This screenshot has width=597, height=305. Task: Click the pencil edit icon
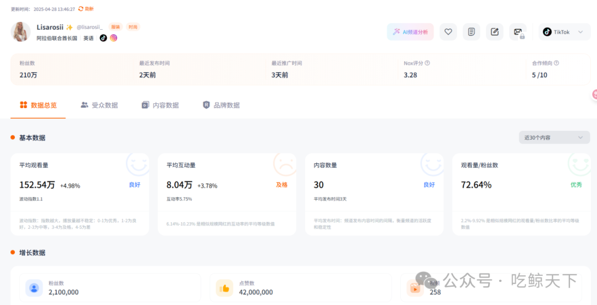pos(495,32)
